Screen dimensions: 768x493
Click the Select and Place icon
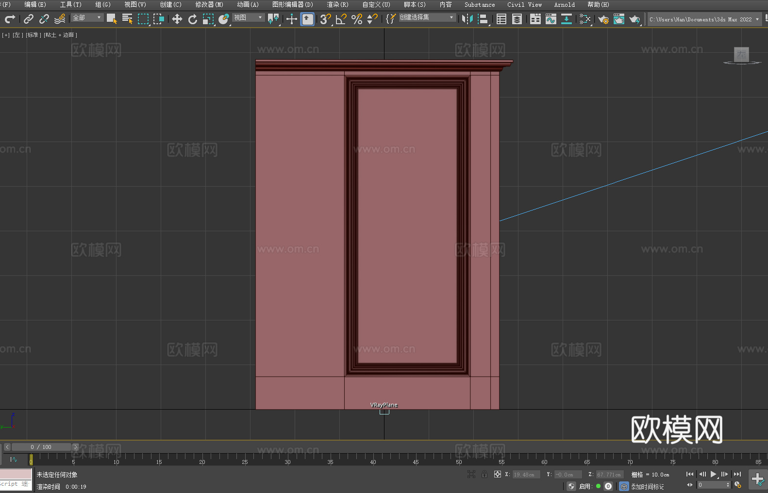click(x=224, y=19)
